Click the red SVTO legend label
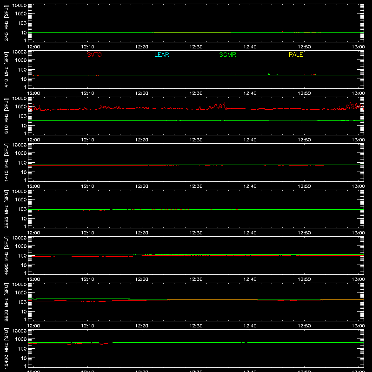This screenshot has height=372, width=372. tap(94, 54)
